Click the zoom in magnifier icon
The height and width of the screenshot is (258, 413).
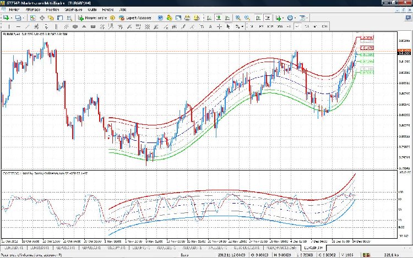click(x=238, y=18)
